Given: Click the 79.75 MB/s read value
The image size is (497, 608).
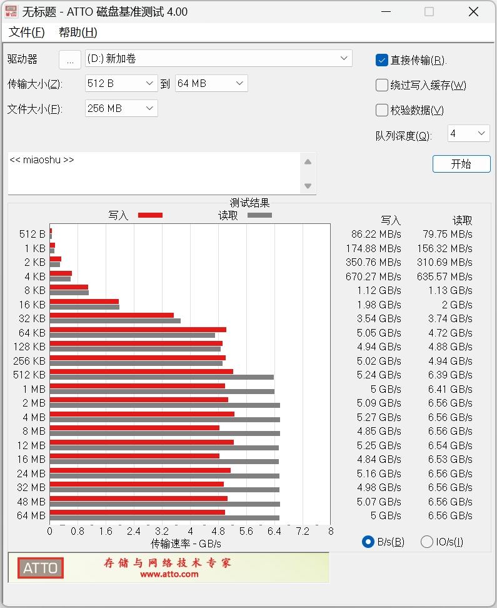Looking at the screenshot, I should click(x=448, y=234).
